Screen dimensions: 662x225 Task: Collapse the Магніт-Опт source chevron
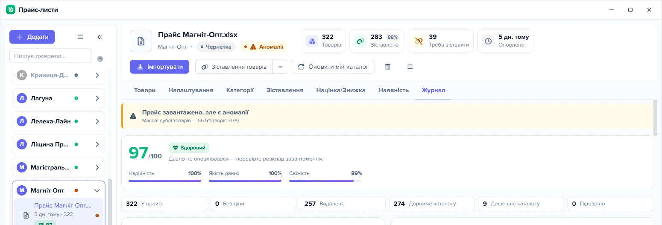click(97, 190)
